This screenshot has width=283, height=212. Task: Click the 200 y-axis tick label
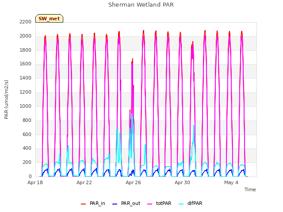27,162
